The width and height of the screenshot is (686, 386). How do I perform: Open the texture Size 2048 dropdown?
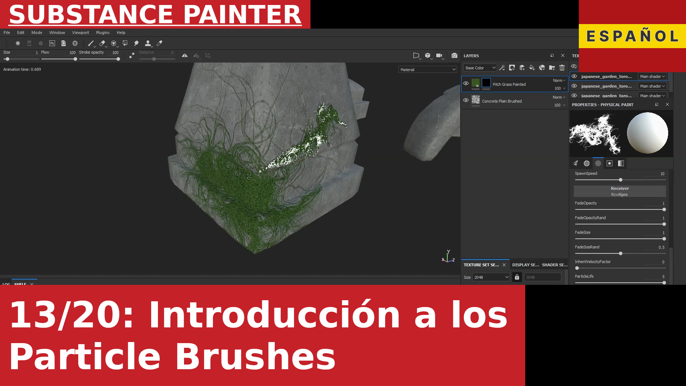tap(491, 277)
